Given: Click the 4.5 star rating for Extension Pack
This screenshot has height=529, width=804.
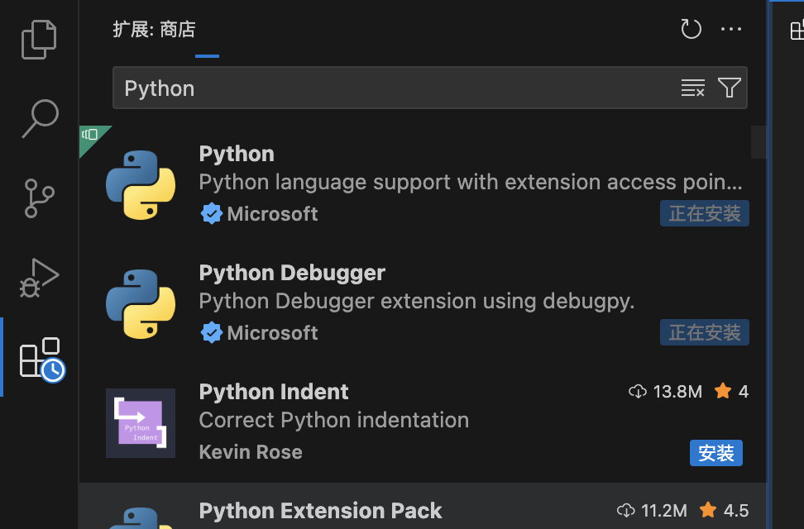Looking at the screenshot, I should [724, 511].
